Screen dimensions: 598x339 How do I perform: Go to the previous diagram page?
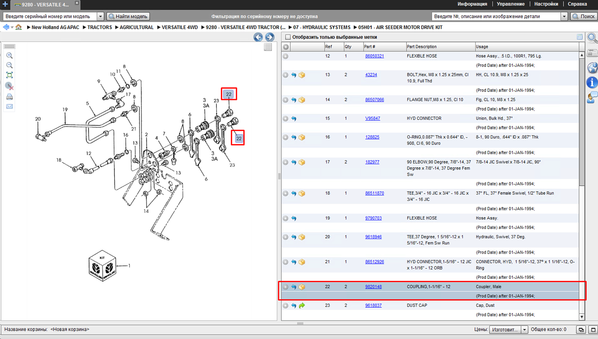(x=258, y=37)
